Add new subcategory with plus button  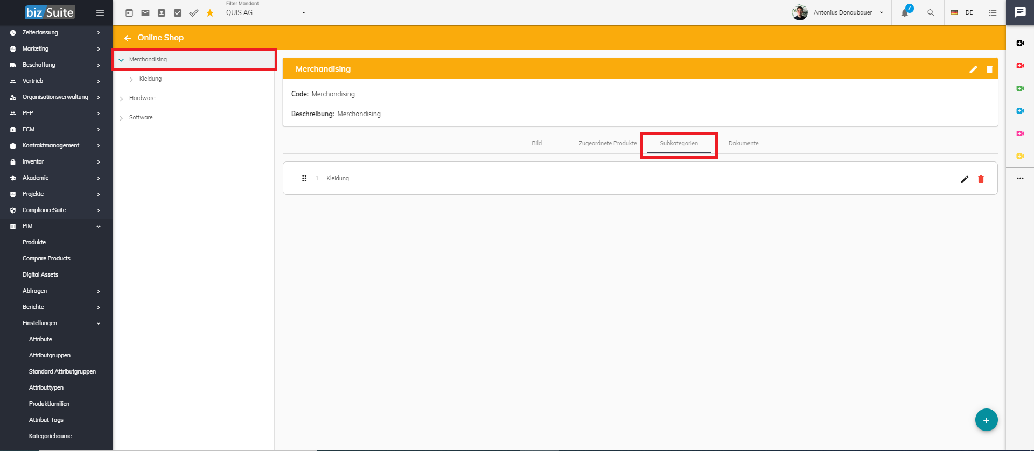986,420
